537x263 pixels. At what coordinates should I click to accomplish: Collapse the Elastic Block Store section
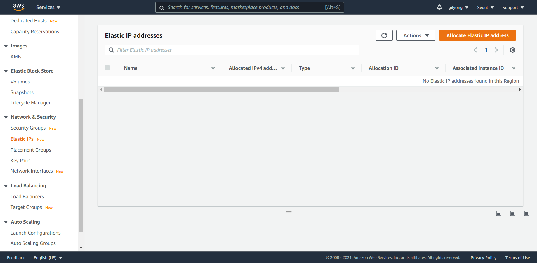6,71
